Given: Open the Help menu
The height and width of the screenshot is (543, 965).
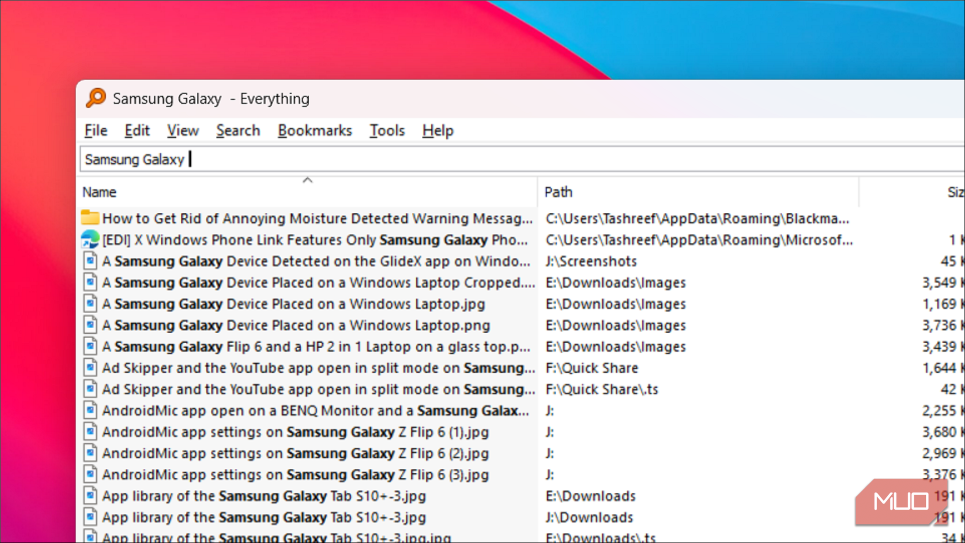Looking at the screenshot, I should pos(438,130).
